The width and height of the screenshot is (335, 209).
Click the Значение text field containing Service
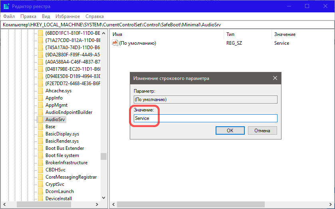tap(205, 118)
